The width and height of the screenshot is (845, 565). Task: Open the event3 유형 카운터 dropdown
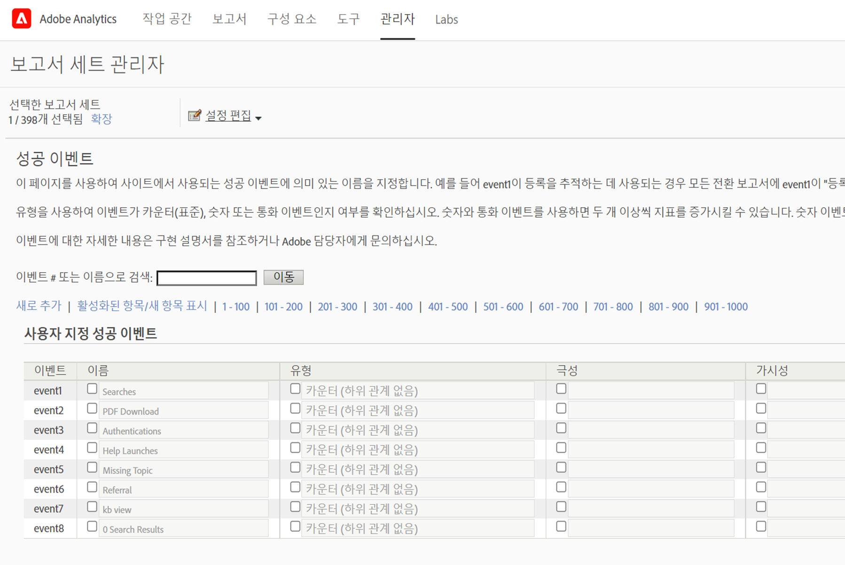pos(418,431)
